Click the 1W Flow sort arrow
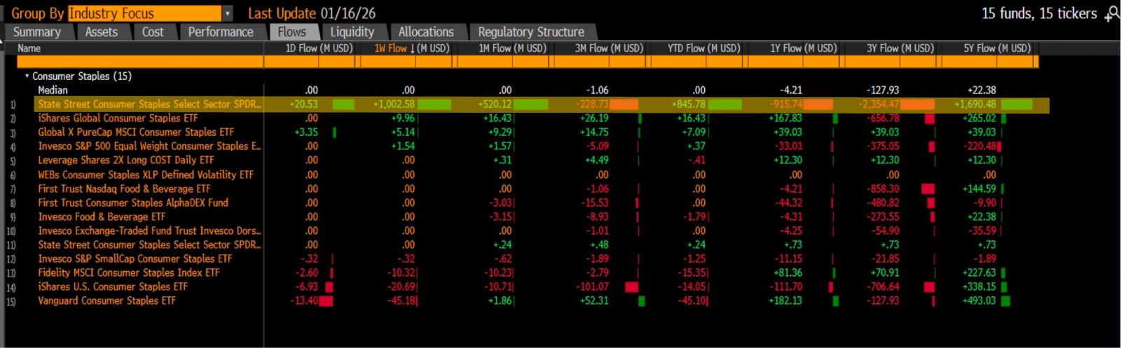1121x348 pixels. [x=413, y=48]
